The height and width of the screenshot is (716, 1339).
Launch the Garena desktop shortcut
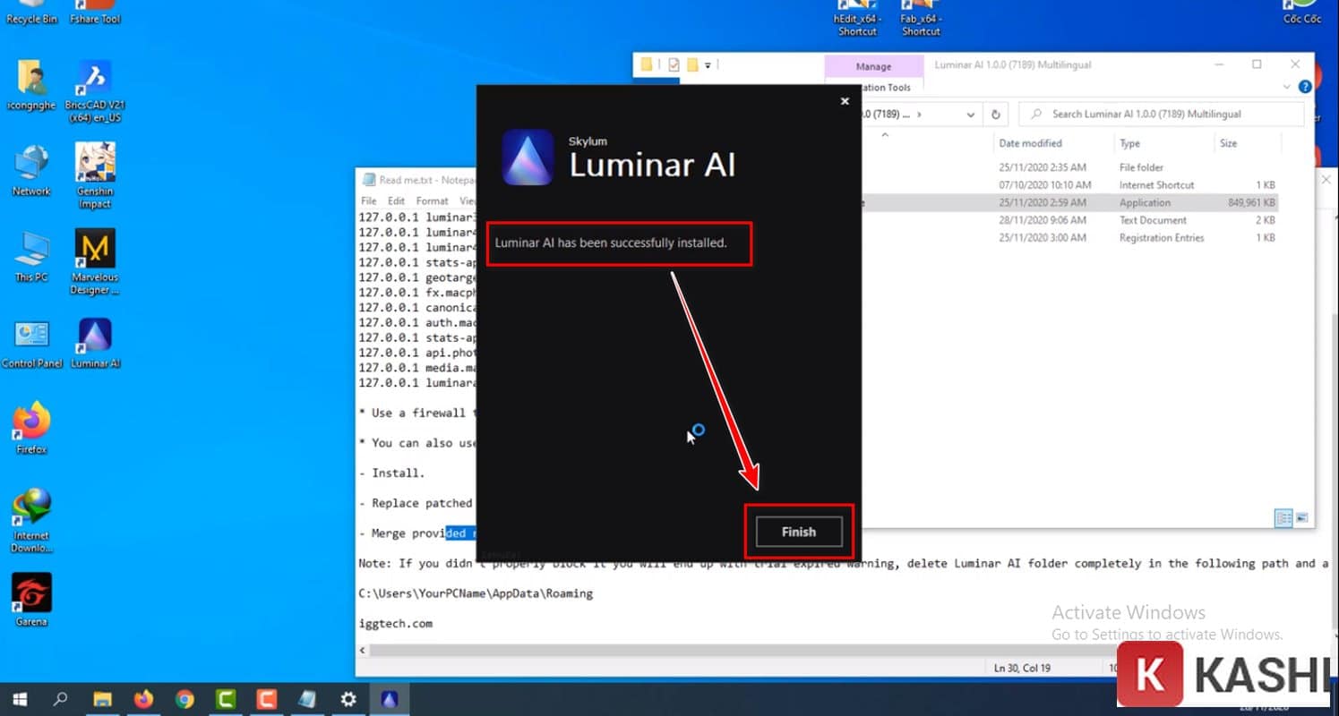(31, 600)
